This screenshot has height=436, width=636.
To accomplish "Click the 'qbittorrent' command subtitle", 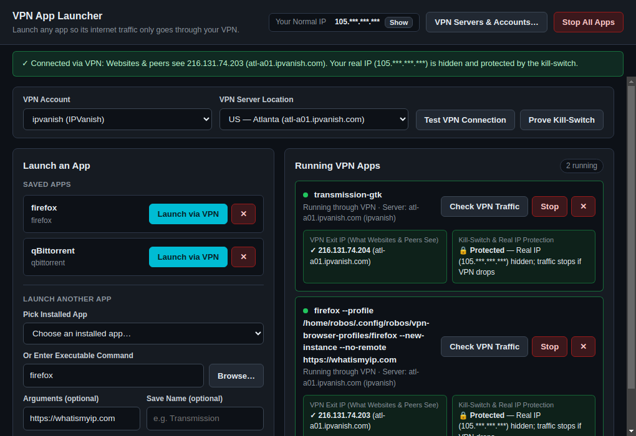I will tap(48, 263).
